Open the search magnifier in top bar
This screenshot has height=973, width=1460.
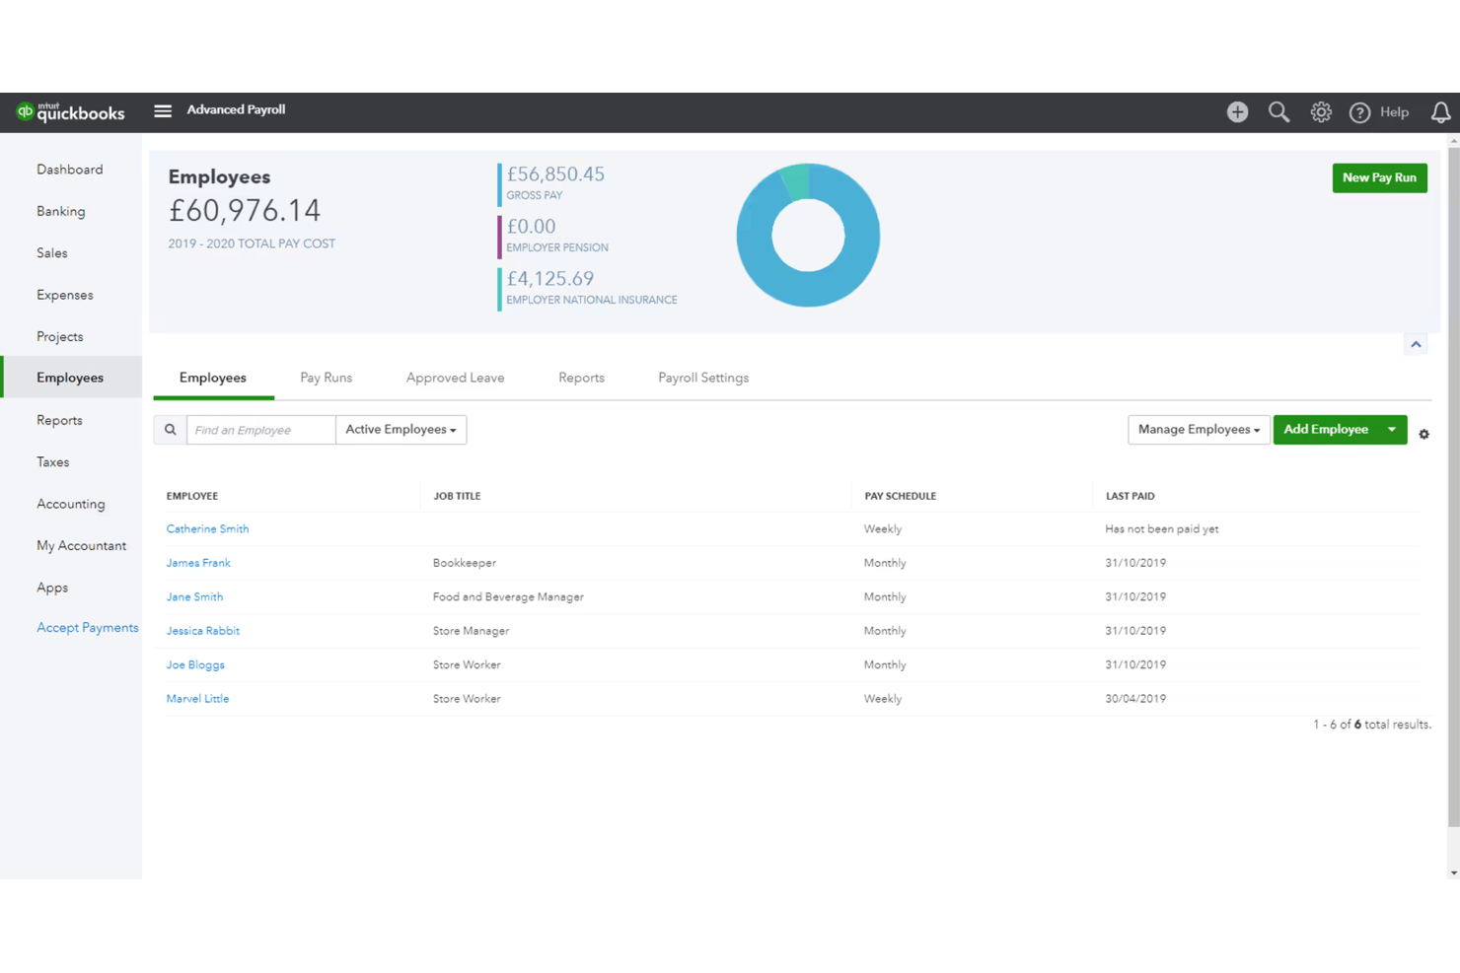pos(1278,111)
